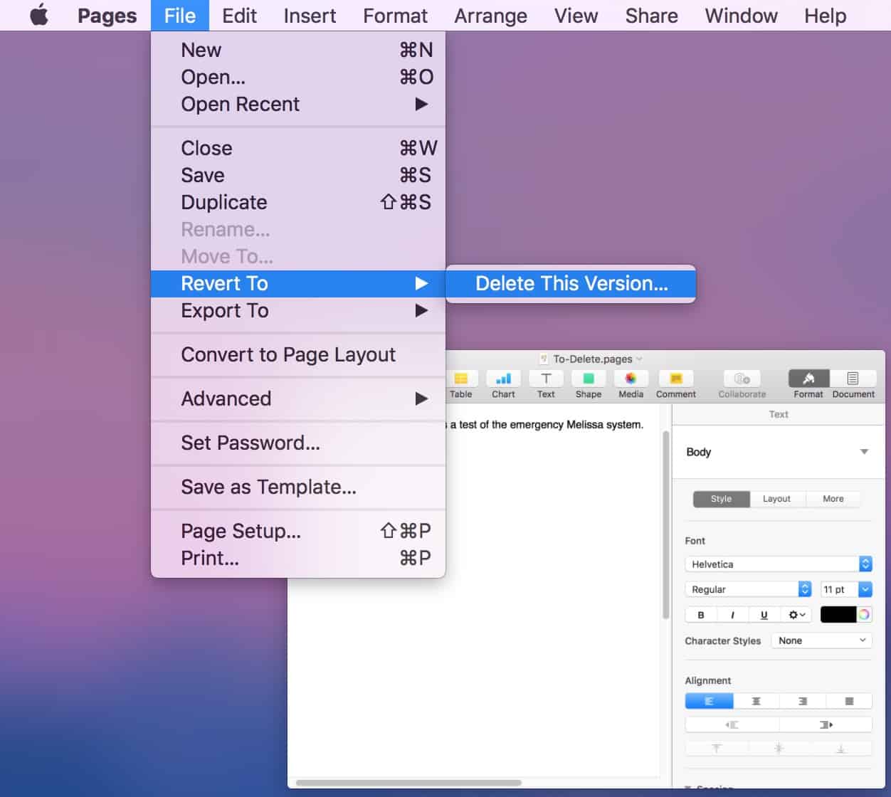Open the Edit menu
Screen dimensions: 891x797
pos(239,15)
